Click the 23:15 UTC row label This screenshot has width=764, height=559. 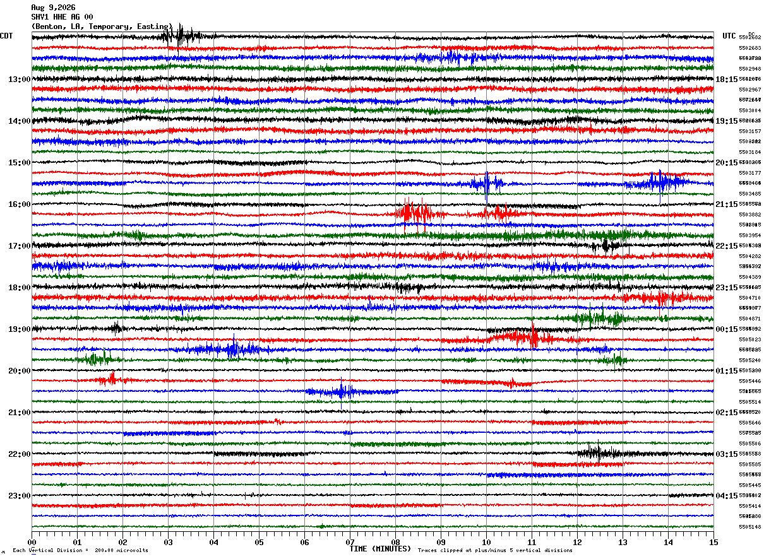(727, 287)
